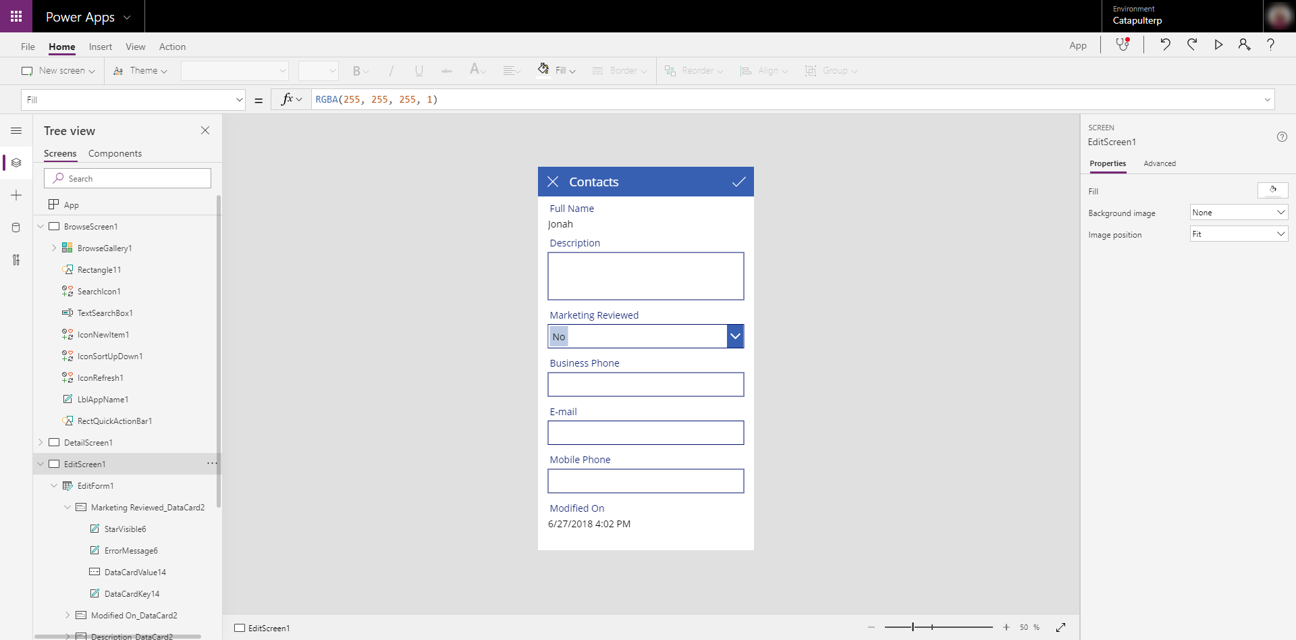Image resolution: width=1296 pixels, height=640 pixels.
Task: Click the Tree view search box
Action: [x=128, y=178]
